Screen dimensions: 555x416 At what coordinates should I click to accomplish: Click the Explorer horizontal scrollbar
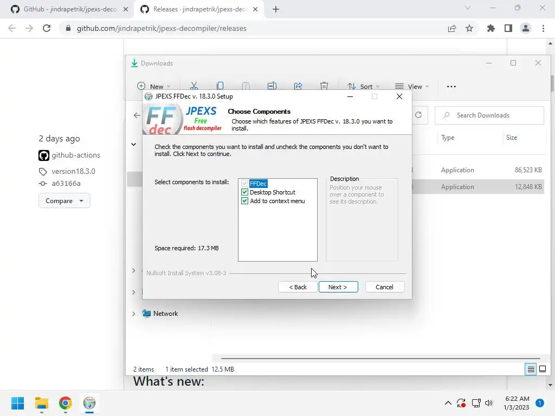click(380, 359)
